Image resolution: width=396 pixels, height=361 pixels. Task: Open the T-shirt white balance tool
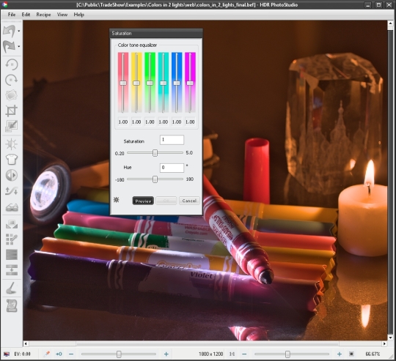coord(11,160)
